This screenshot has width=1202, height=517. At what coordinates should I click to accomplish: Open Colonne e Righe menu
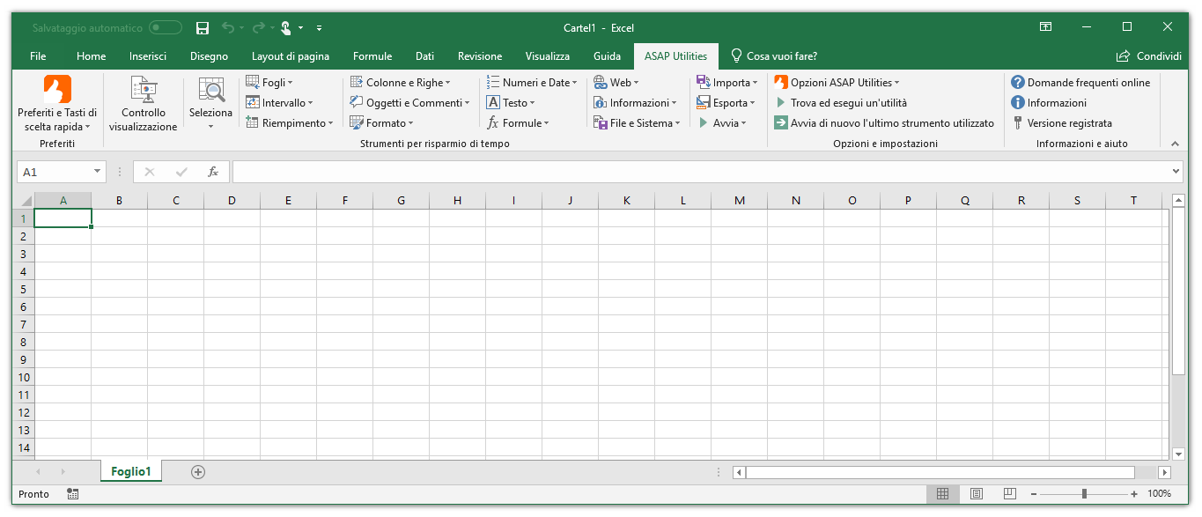click(x=401, y=83)
